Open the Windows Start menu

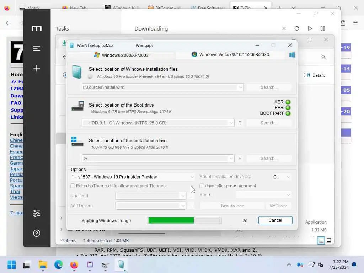(11, 264)
